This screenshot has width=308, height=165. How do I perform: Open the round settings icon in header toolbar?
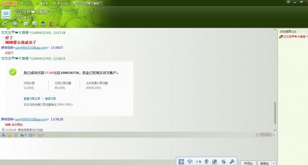pyautogui.click(x=4, y=24)
